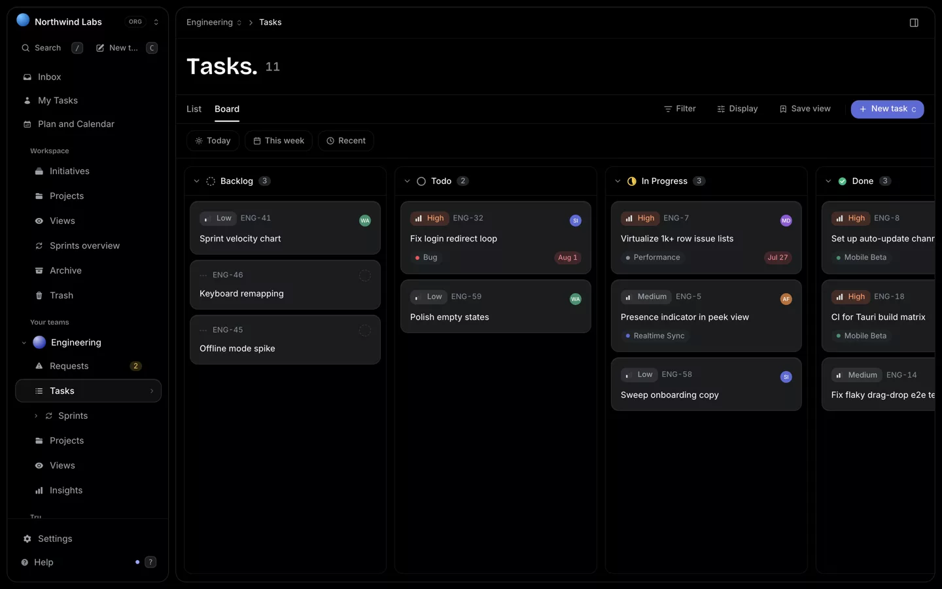
Task: Open the Display options
Action: coord(737,109)
